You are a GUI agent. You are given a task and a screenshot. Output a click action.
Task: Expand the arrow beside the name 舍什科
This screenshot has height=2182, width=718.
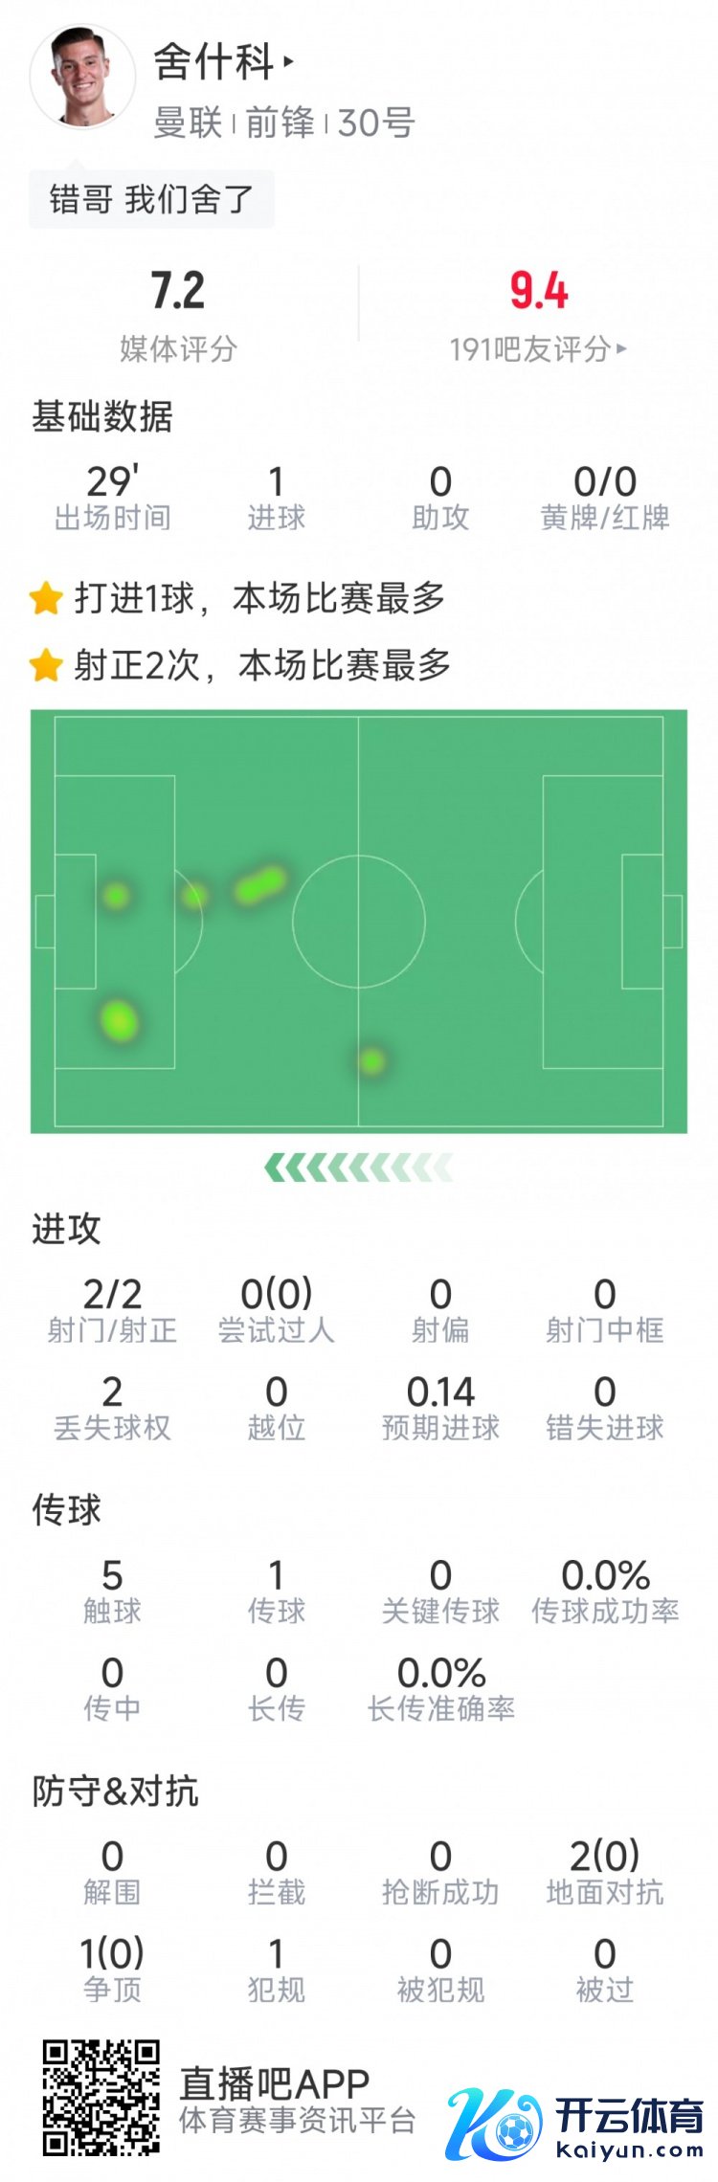coord(288,63)
